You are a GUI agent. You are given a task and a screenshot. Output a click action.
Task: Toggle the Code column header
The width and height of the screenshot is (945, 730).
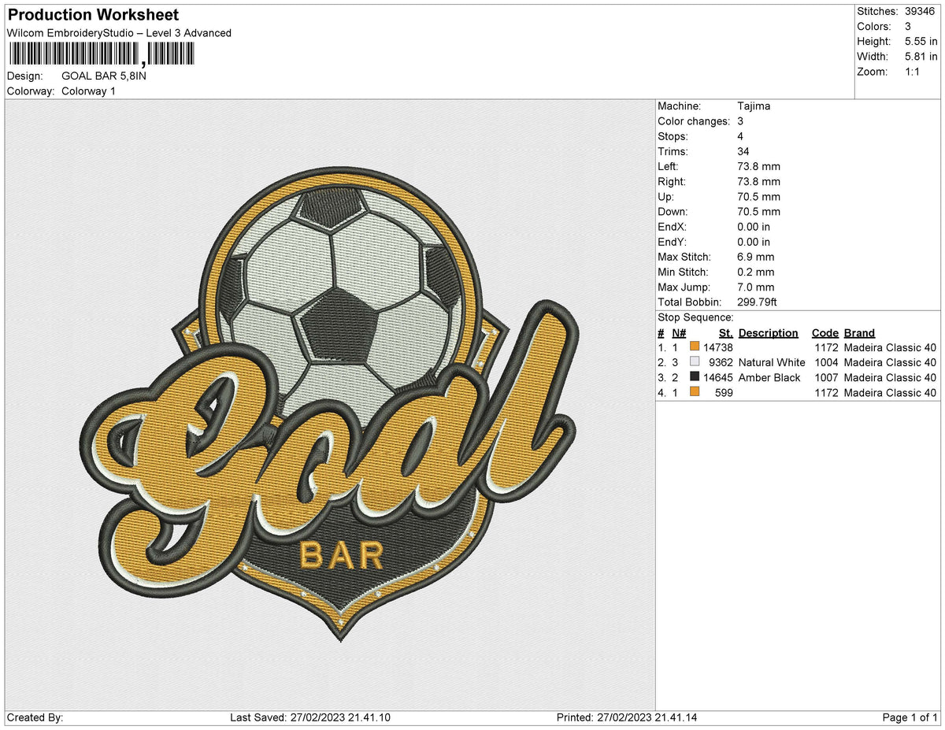coord(825,332)
